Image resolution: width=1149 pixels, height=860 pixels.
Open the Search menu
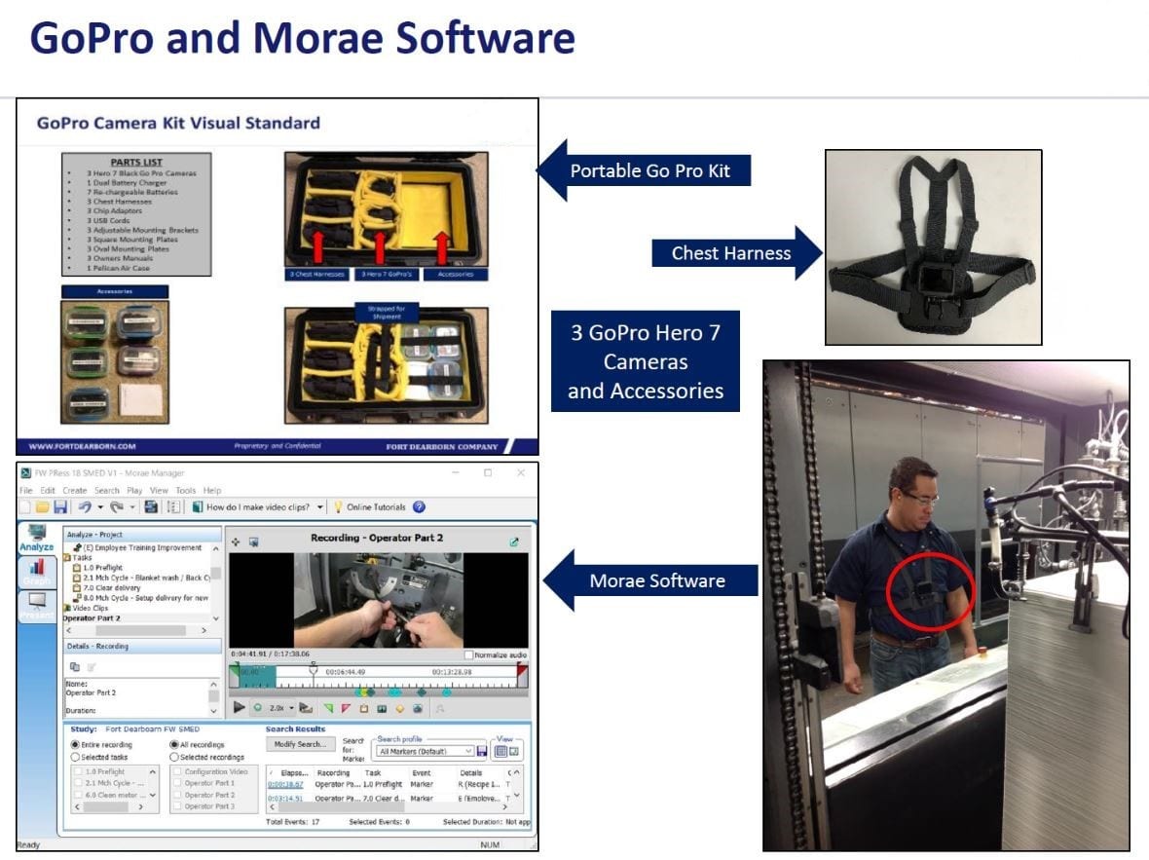[106, 491]
